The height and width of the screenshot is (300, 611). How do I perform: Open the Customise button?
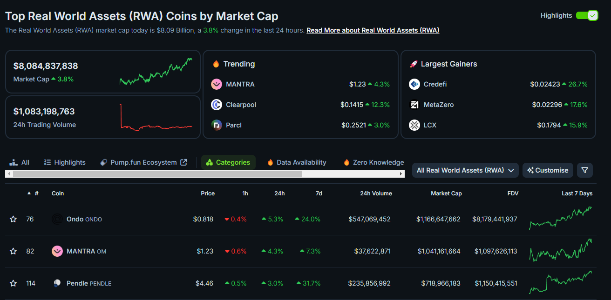tap(548, 170)
